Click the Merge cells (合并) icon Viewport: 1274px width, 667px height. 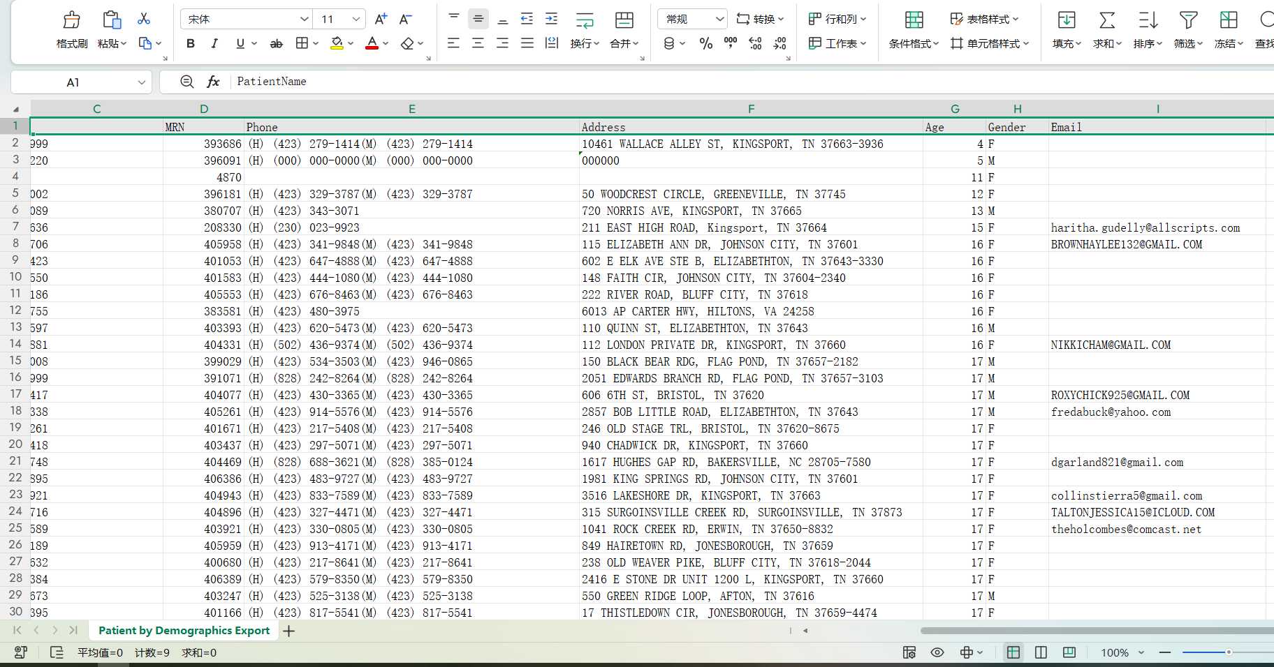pos(624,20)
